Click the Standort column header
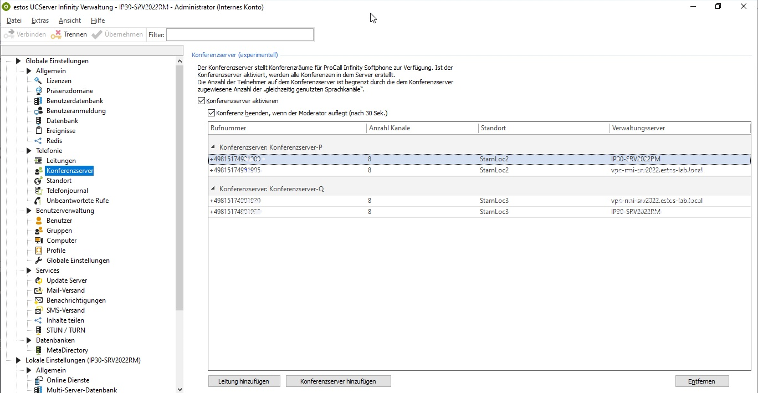 click(x=544, y=128)
